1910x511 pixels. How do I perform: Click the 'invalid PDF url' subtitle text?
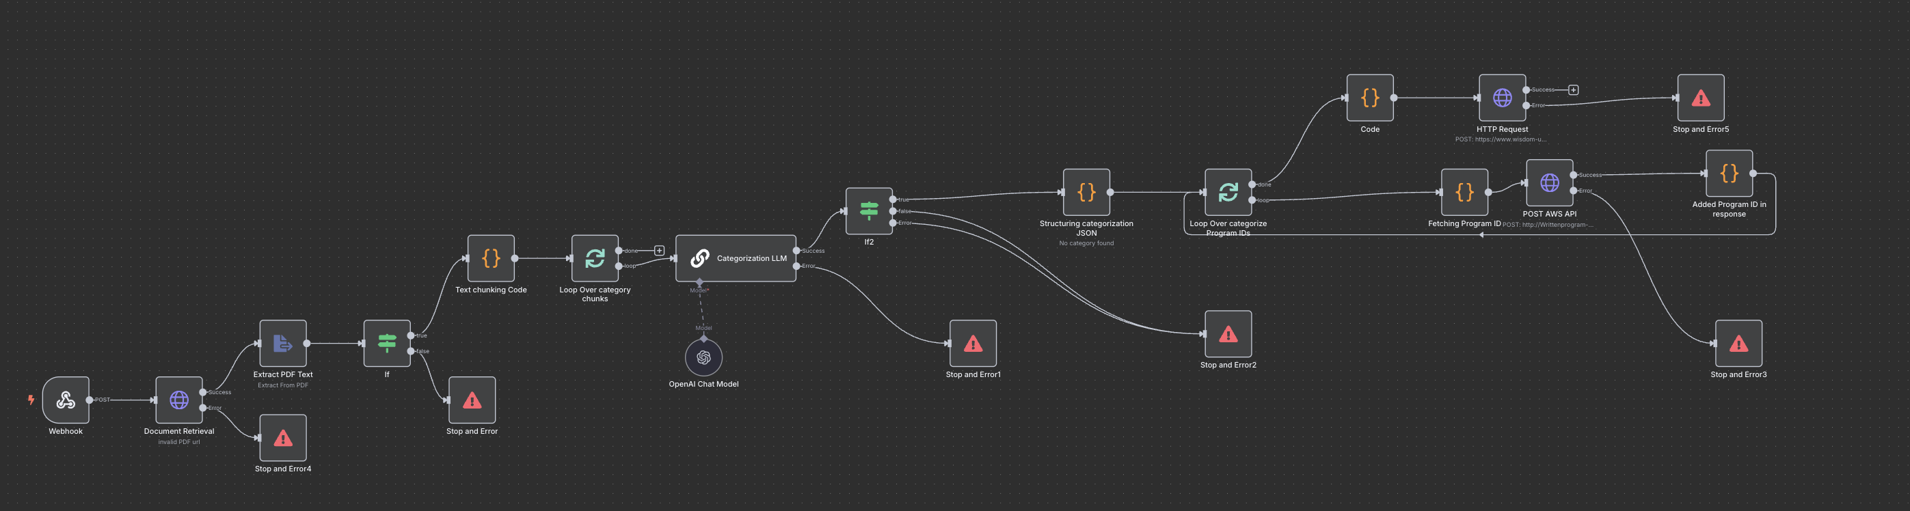pyautogui.click(x=178, y=442)
